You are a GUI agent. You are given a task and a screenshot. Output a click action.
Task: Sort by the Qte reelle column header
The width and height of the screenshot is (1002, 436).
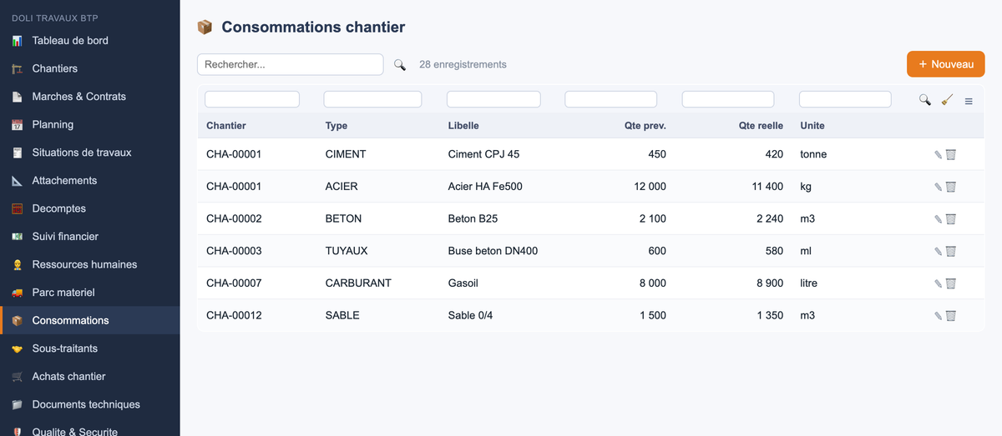click(x=761, y=126)
